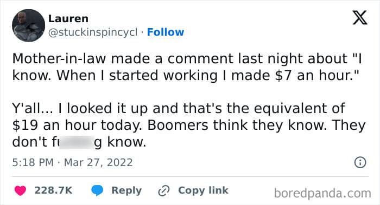Click the blue reply speech bubble icon
This screenshot has width=380, height=205.
click(97, 190)
